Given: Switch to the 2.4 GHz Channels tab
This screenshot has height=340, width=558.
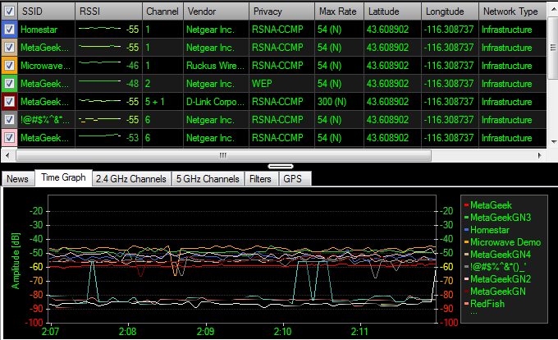Looking at the screenshot, I should [131, 179].
